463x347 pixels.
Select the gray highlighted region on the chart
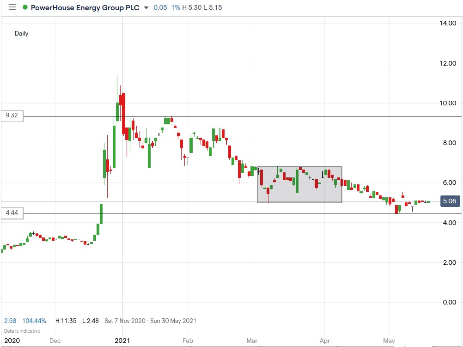299,184
